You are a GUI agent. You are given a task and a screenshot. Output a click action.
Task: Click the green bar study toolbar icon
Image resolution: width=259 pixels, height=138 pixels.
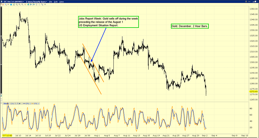(x=14, y=5)
